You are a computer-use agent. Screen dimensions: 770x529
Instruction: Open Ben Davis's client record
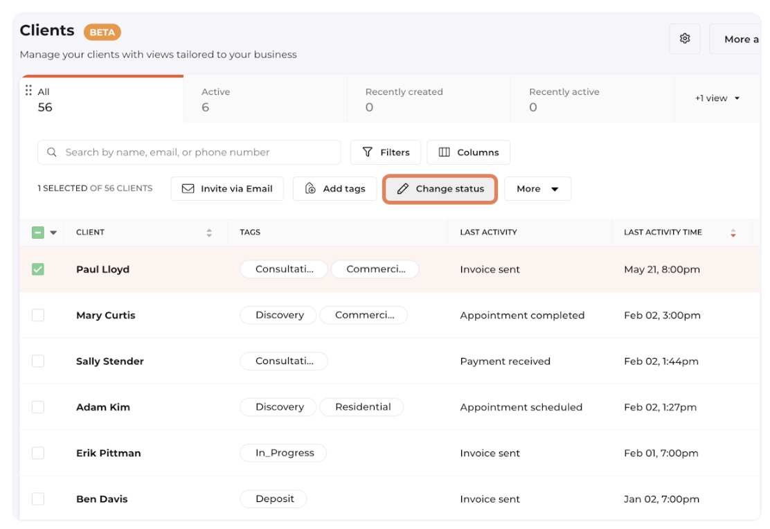(102, 499)
